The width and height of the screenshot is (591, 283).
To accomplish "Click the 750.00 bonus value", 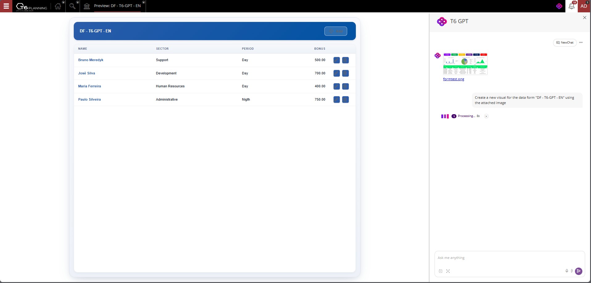I will pyautogui.click(x=320, y=99).
